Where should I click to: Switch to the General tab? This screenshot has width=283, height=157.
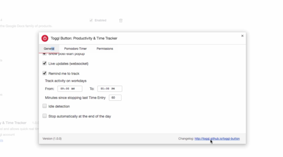(x=49, y=49)
